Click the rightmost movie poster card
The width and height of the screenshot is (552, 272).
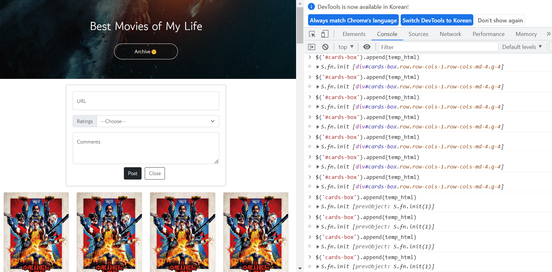256,232
